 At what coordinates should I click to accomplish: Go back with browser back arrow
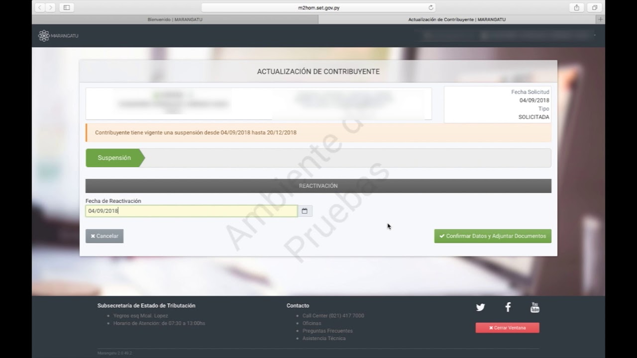(40, 7)
